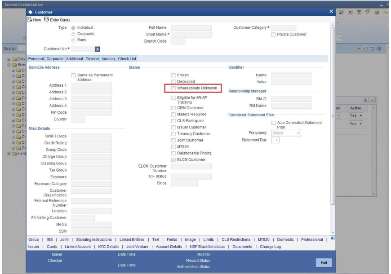Click the splitter handle icon beside dialog scrollbar
The width and height of the screenshot is (391, 274).
[x=333, y=116]
